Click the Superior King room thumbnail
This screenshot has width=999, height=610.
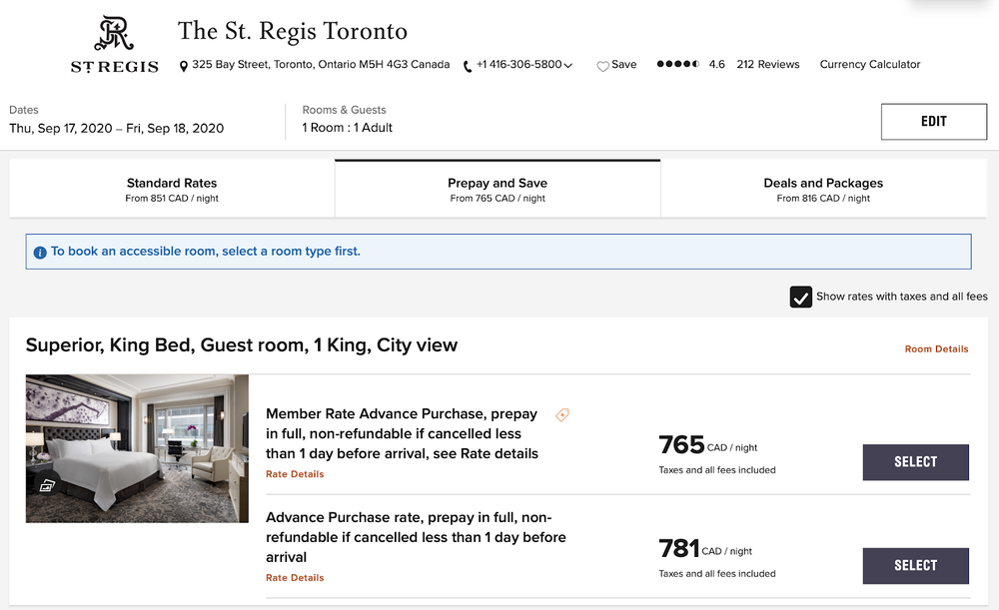(137, 448)
